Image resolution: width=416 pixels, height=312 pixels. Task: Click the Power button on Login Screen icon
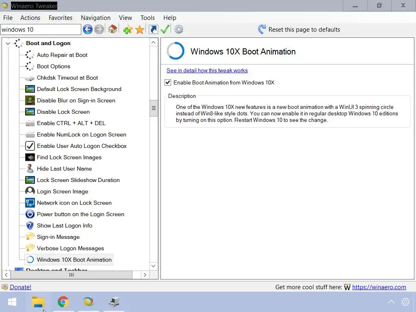pyautogui.click(x=30, y=214)
